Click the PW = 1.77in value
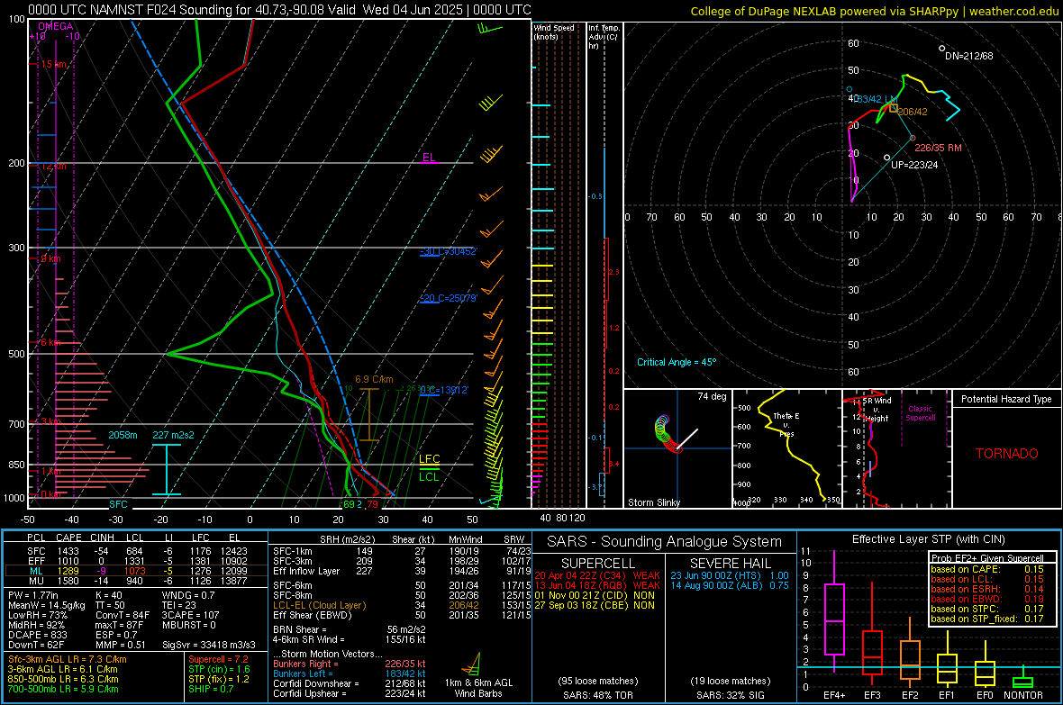Viewport: 1063px width, 705px height. (32, 595)
